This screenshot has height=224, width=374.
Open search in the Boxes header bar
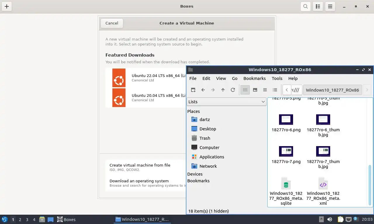(306, 6)
